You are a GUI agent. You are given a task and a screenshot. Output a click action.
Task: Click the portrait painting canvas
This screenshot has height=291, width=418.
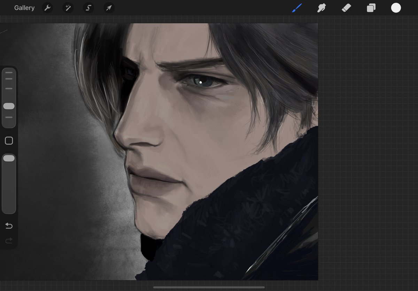coord(159,152)
